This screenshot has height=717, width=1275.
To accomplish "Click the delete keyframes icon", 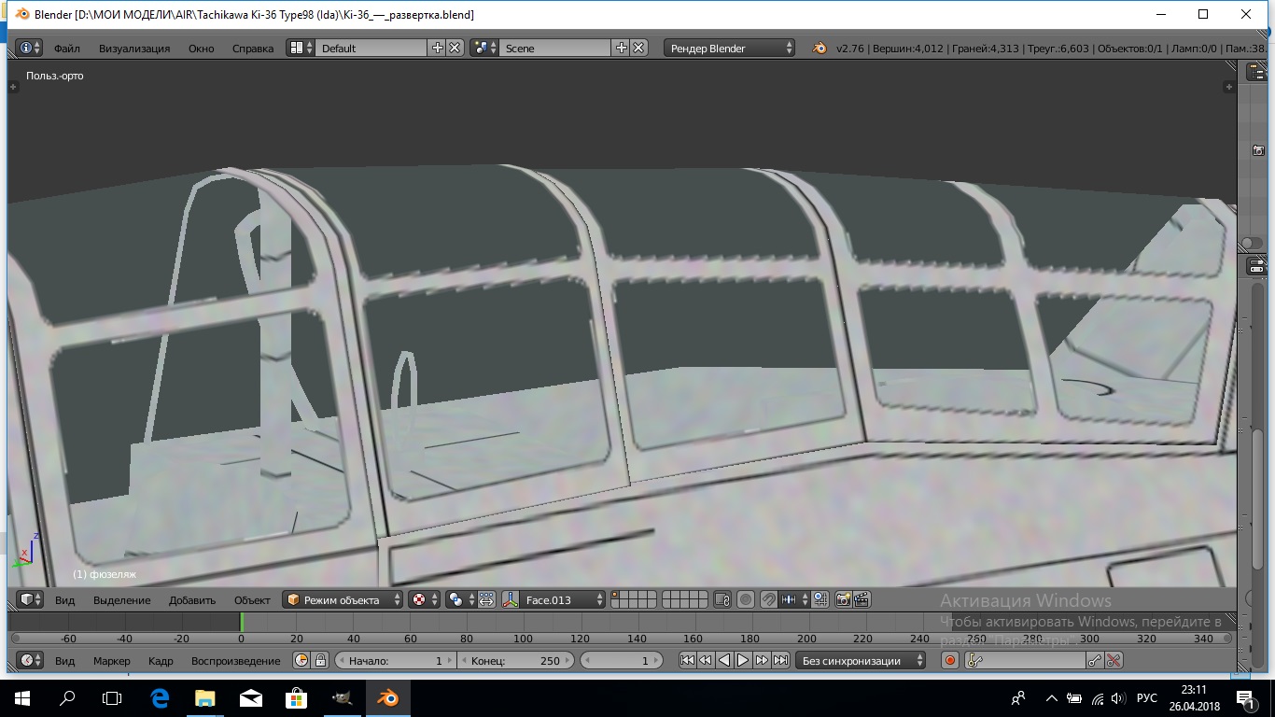I will click(x=1114, y=660).
